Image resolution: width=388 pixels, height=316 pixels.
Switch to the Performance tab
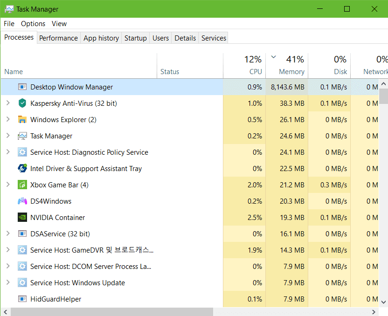coord(58,38)
